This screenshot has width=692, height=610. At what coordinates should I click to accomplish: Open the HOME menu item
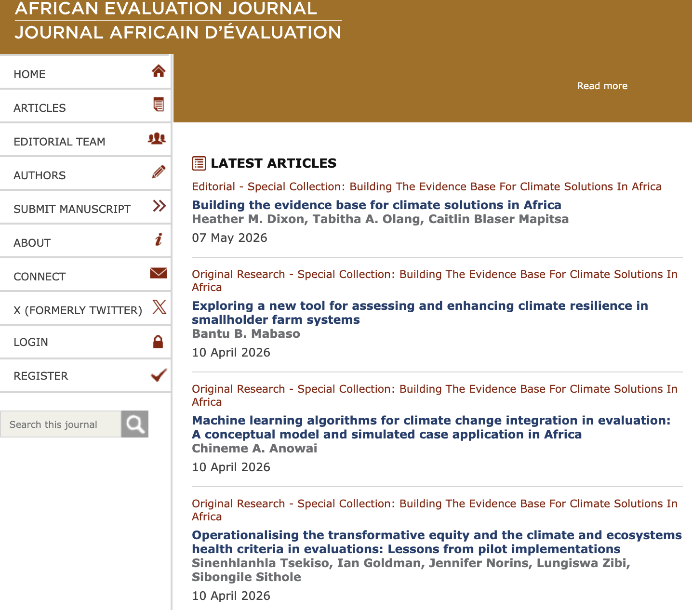85,74
